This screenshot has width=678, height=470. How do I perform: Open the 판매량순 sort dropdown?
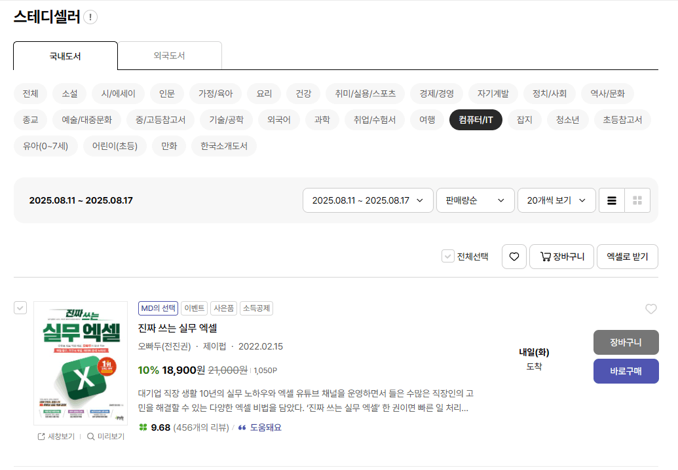(475, 200)
